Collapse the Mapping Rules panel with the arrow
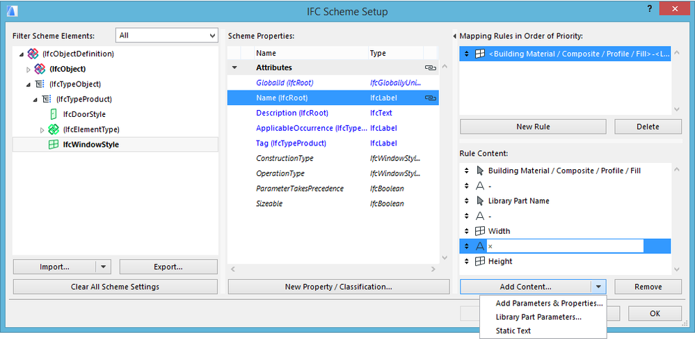The width and height of the screenshot is (695, 339). pos(454,36)
